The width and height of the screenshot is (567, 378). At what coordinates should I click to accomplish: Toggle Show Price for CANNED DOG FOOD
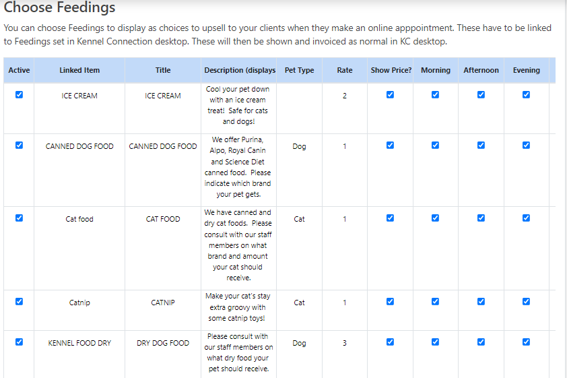390,146
